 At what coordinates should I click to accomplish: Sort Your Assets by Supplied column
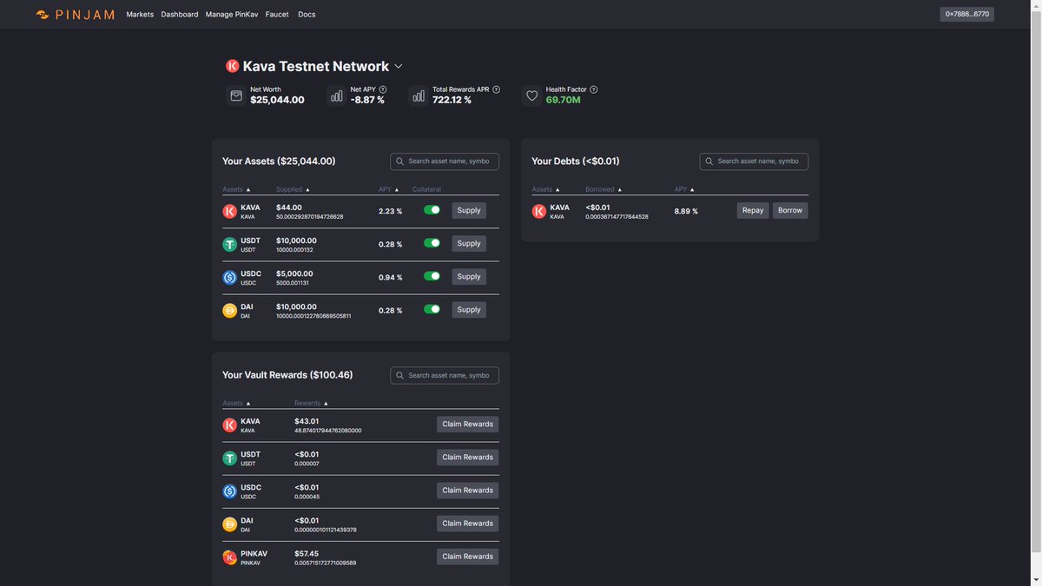pyautogui.click(x=293, y=189)
